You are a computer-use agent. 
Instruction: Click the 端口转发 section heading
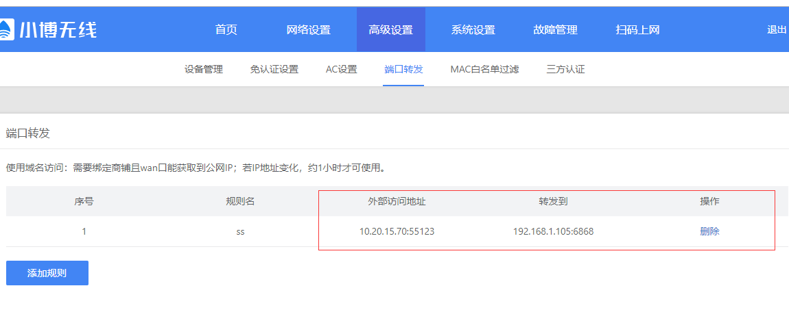27,133
